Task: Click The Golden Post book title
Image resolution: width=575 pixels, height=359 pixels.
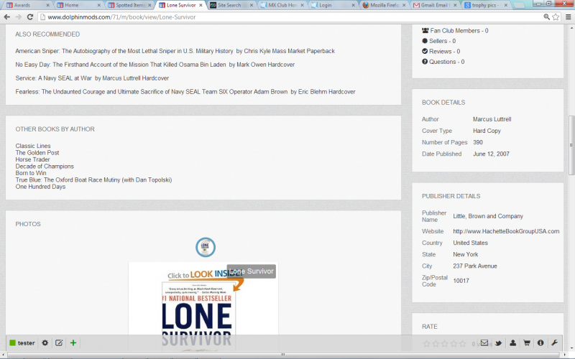Action: (37, 152)
